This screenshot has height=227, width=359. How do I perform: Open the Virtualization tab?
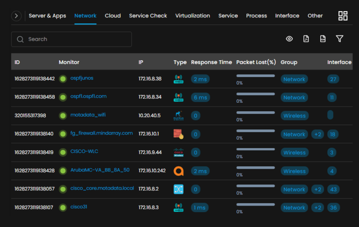click(193, 16)
